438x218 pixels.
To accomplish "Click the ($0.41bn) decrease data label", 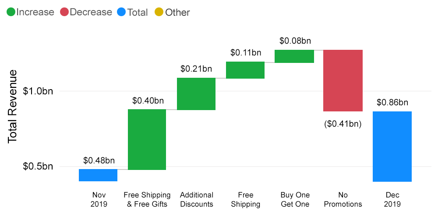I will coord(343,124).
